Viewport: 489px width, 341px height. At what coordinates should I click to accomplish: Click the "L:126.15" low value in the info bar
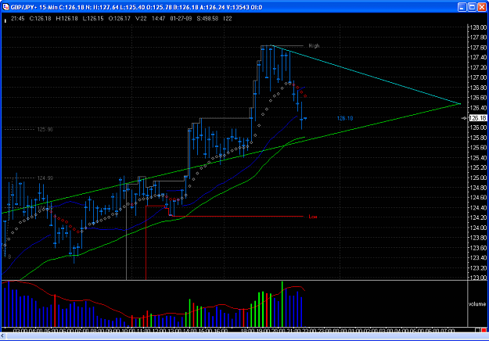pos(93,19)
